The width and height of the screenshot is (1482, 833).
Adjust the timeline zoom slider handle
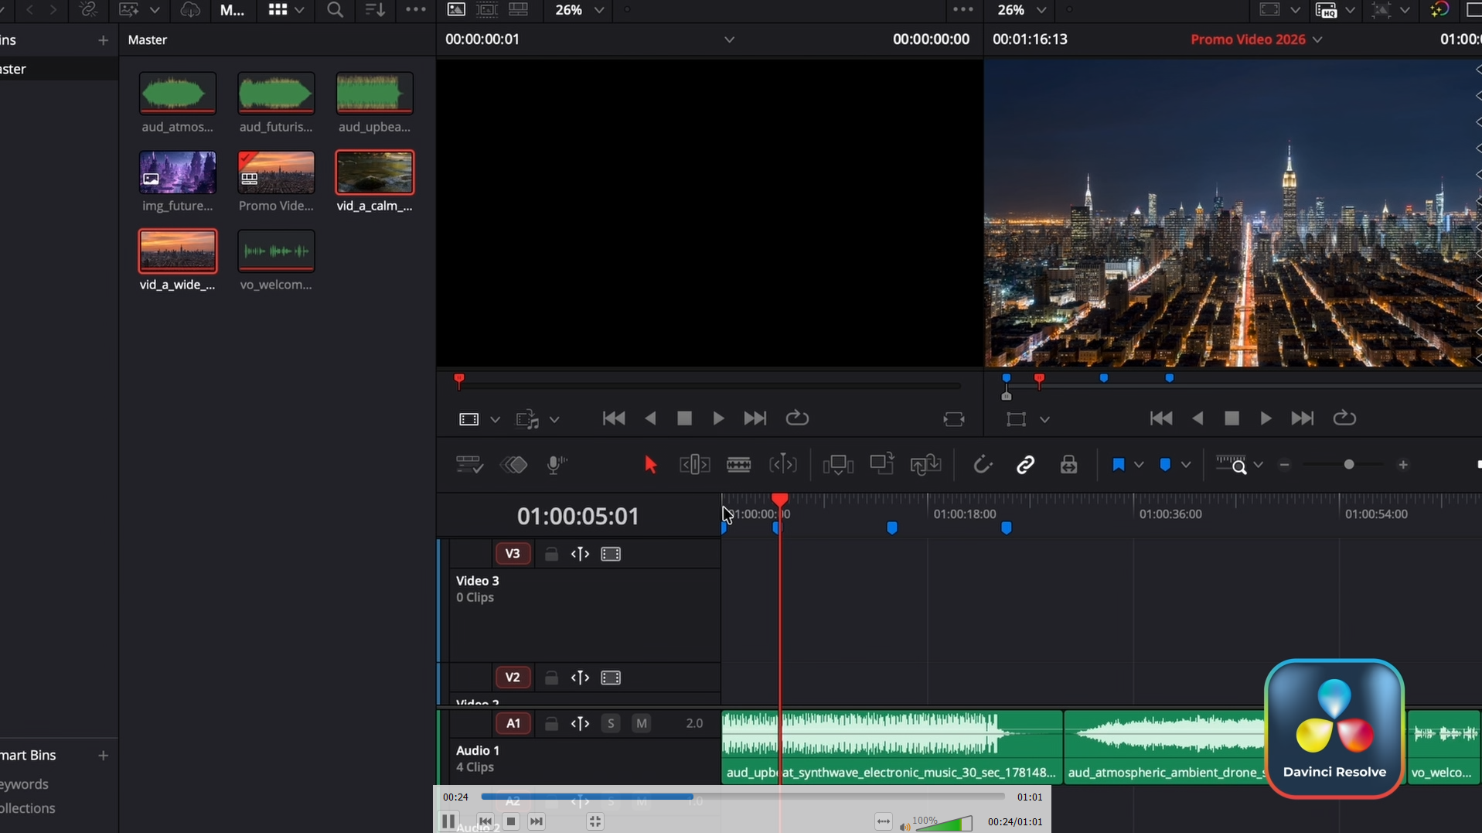(1349, 465)
